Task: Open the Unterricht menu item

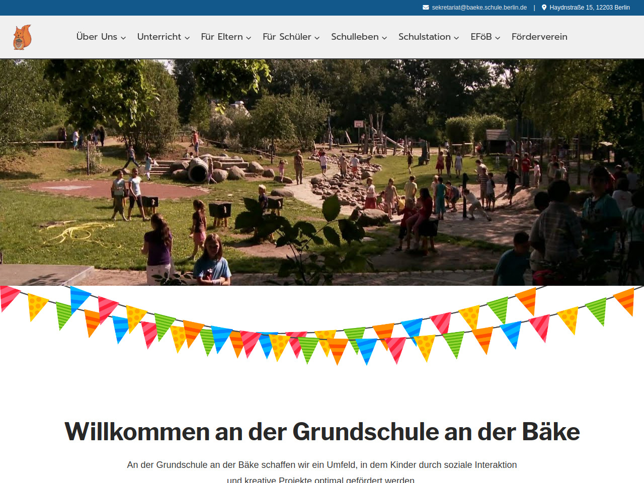Action: (x=159, y=37)
